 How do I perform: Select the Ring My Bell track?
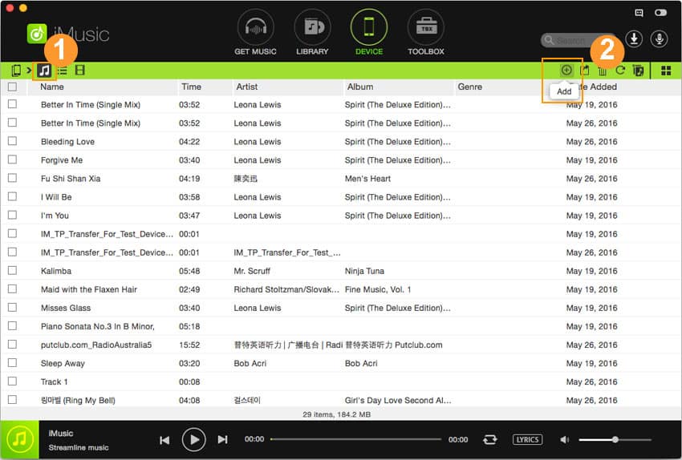point(78,400)
